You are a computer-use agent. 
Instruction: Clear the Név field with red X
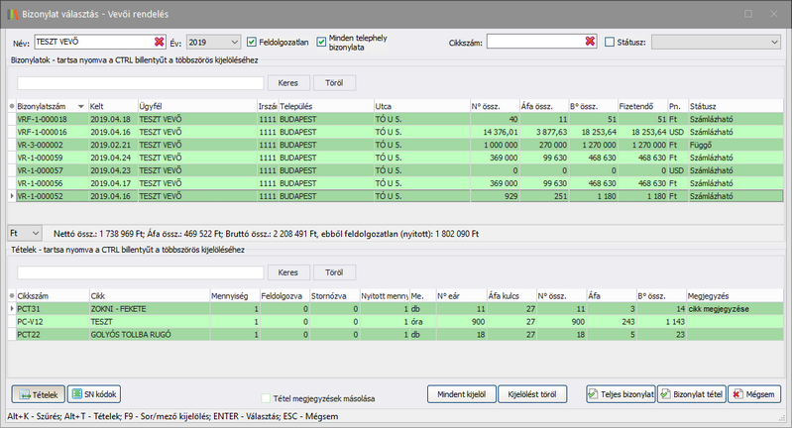(160, 42)
